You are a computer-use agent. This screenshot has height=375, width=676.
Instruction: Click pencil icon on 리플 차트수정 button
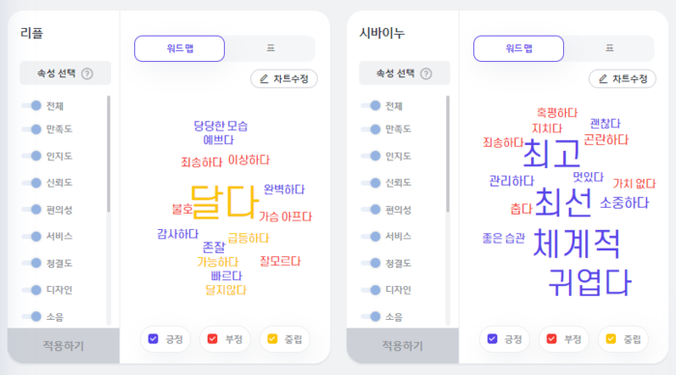(264, 79)
